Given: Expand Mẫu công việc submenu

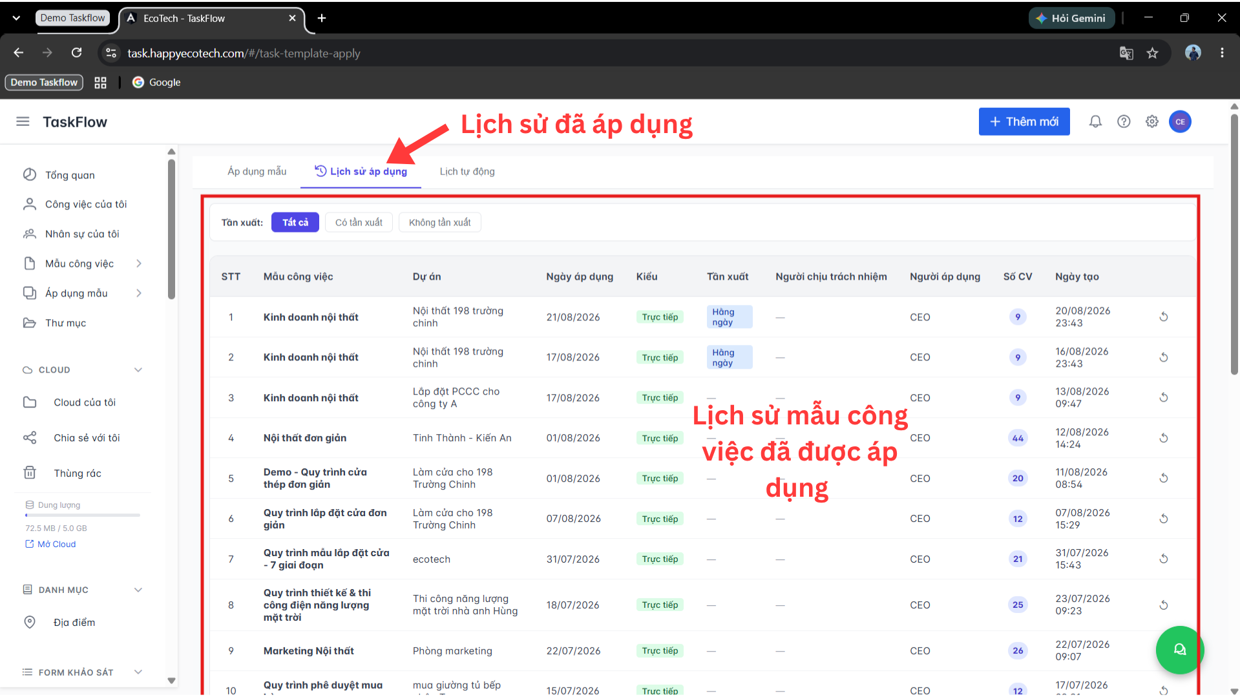Looking at the screenshot, I should pyautogui.click(x=138, y=264).
